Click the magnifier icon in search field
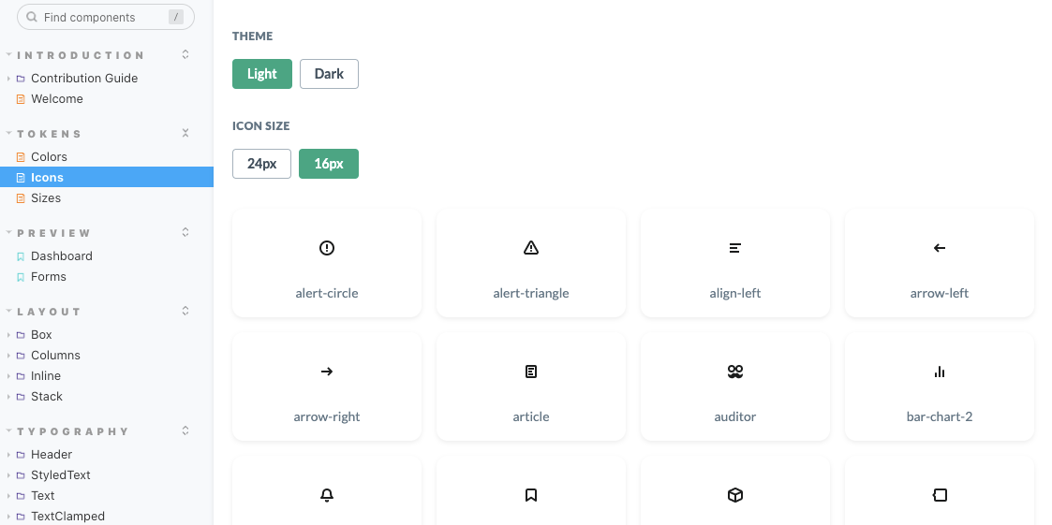This screenshot has width=1052, height=525. 32,18
